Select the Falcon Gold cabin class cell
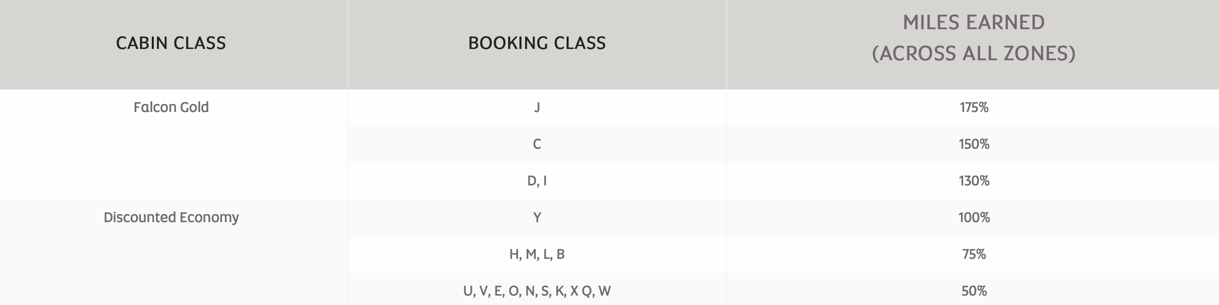This screenshot has width=1219, height=305. [x=171, y=107]
